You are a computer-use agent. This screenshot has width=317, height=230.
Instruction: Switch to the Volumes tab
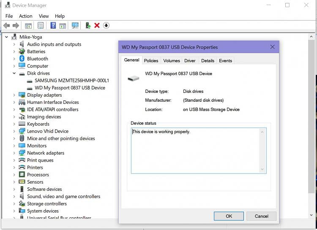point(172,61)
